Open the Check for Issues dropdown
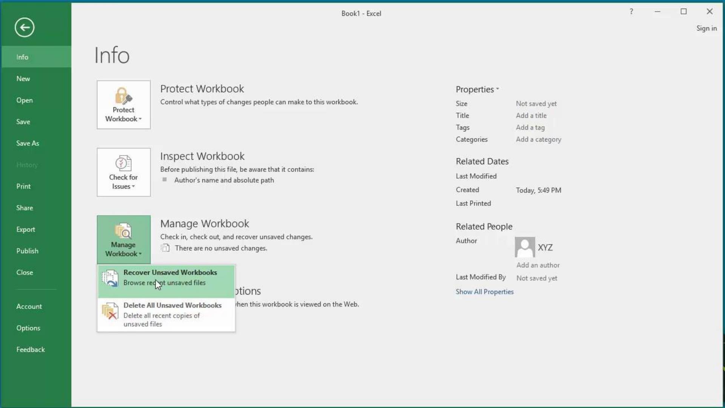 tap(123, 172)
